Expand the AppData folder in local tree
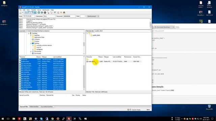Image resolution: width=216 pixels, height=121 pixels. [x=31, y=35]
